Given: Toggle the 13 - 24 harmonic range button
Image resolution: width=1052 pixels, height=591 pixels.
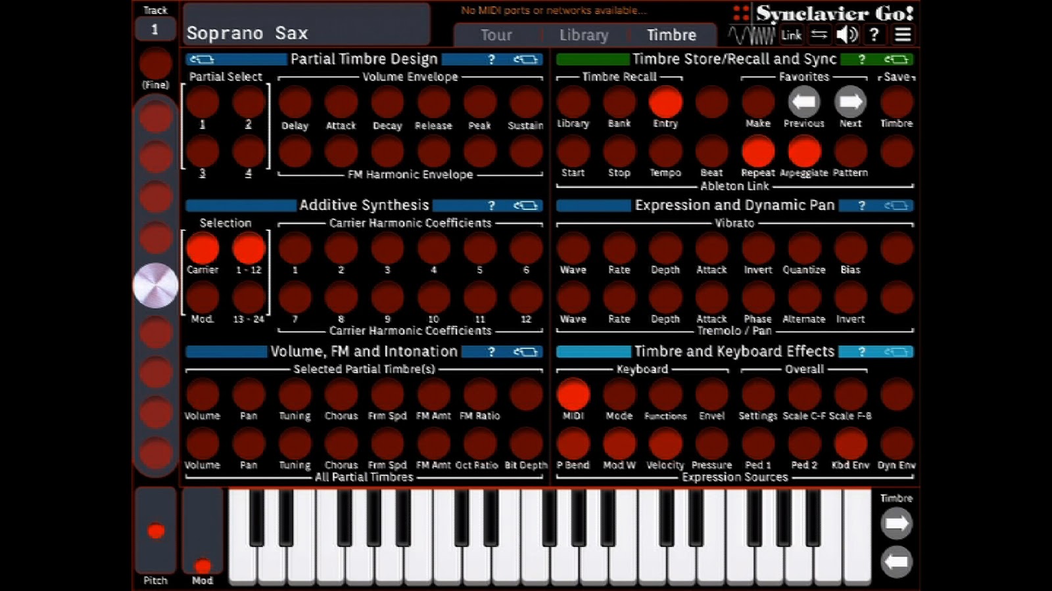Looking at the screenshot, I should tap(249, 297).
